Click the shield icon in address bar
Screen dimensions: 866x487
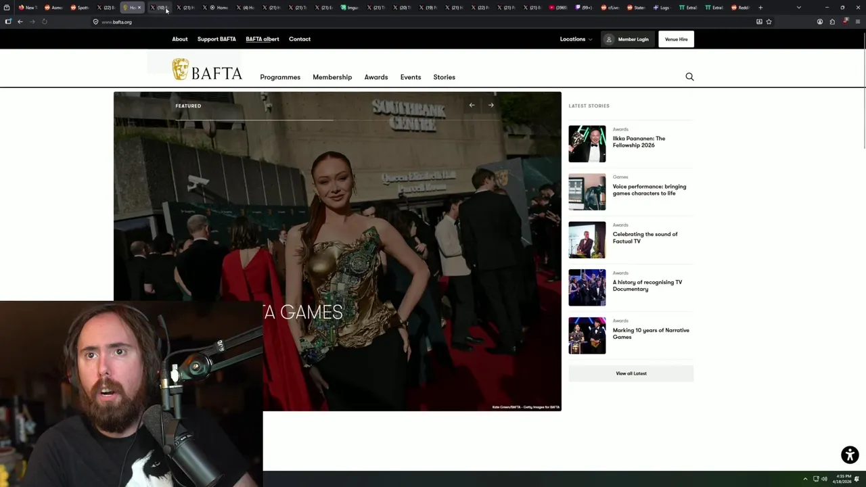(95, 22)
